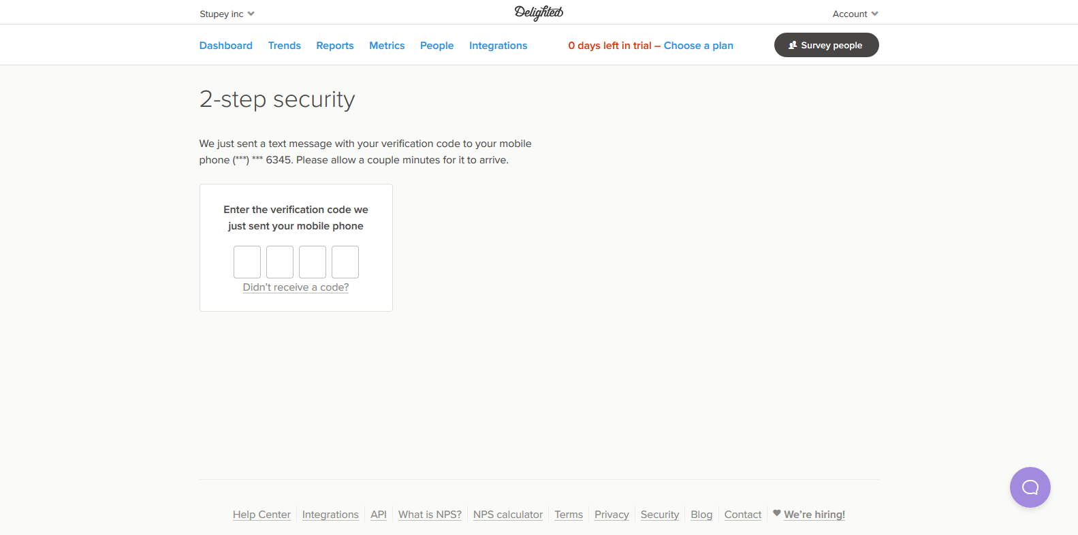This screenshot has height=535, width=1078.
Task: Click the heart icon beside We're hiring
Action: tap(777, 513)
